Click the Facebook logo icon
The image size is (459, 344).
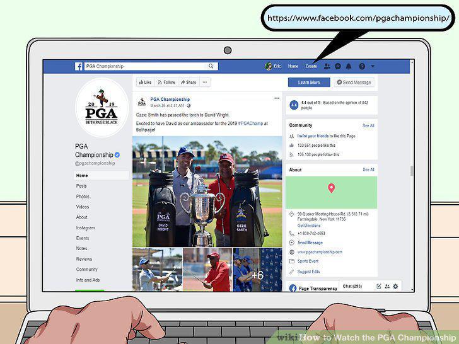(78, 66)
